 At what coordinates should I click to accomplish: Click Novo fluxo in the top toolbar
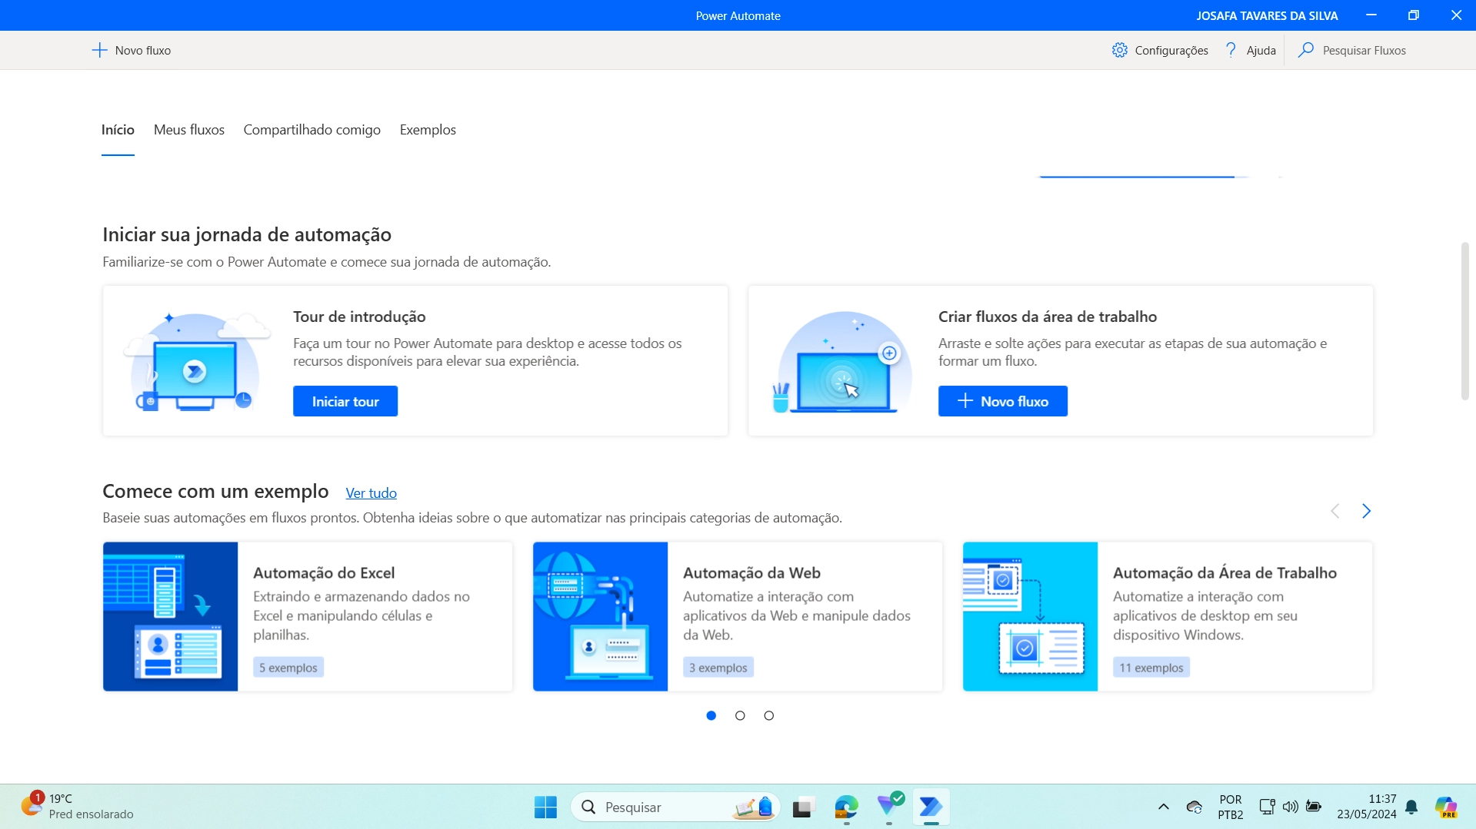pyautogui.click(x=132, y=51)
